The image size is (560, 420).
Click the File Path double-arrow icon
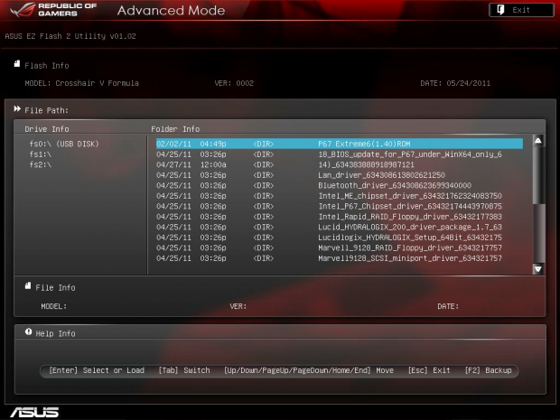pos(16,110)
